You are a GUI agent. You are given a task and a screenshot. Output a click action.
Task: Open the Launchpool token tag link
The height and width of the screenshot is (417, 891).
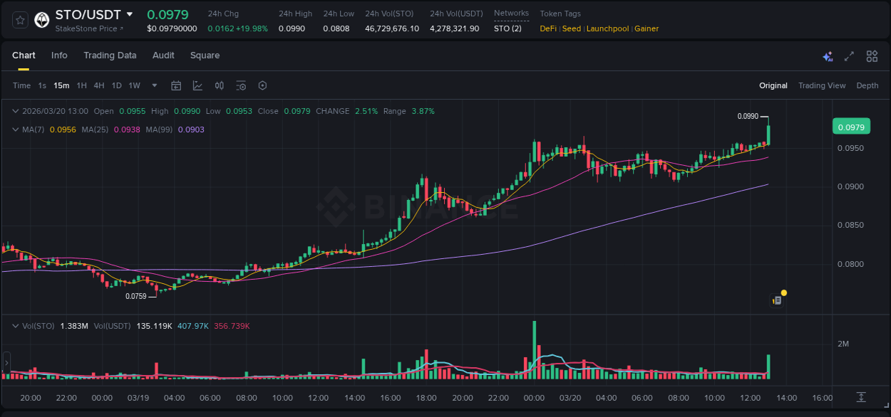click(x=607, y=28)
